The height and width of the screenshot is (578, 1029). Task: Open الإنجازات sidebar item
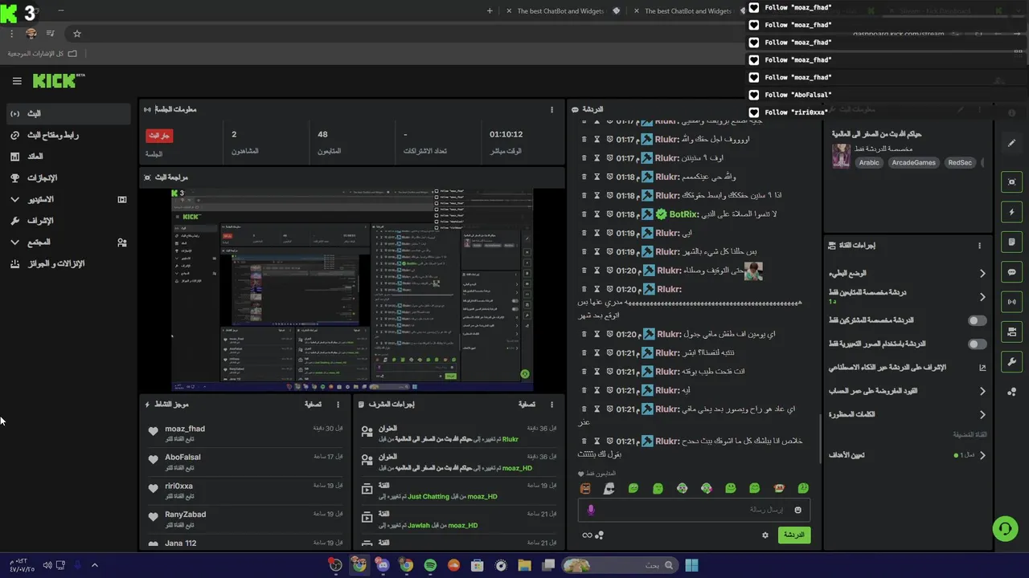tap(68, 177)
